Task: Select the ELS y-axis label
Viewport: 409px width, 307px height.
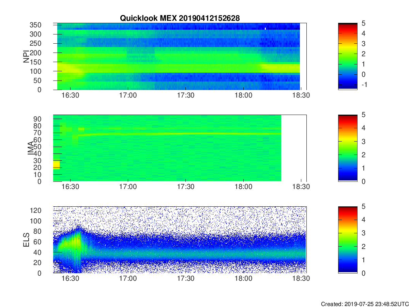Action: coord(26,239)
